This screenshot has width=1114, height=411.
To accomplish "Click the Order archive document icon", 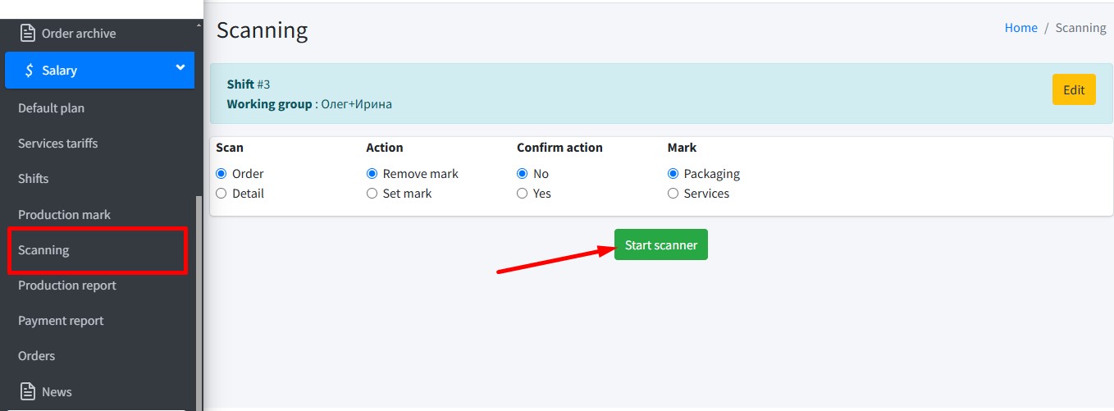I will [x=28, y=34].
